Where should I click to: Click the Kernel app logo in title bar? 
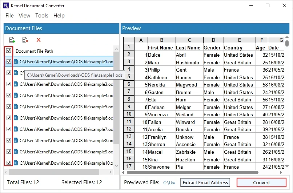point(6,5)
